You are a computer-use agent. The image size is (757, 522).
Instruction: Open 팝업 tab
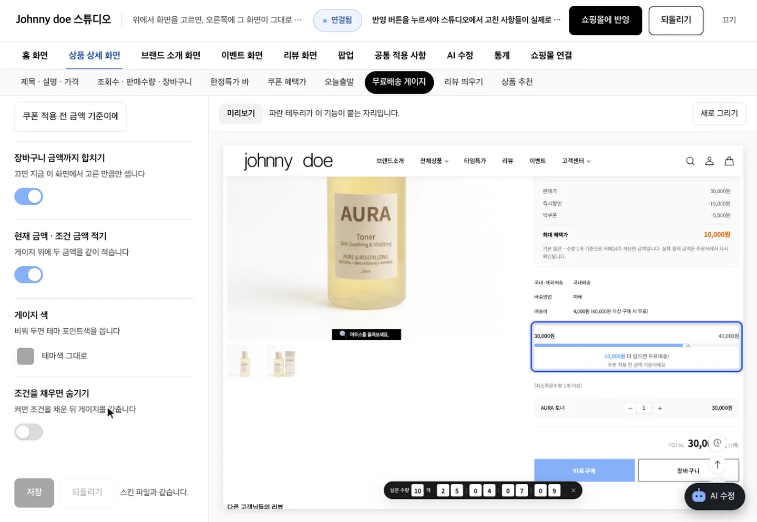coord(345,55)
